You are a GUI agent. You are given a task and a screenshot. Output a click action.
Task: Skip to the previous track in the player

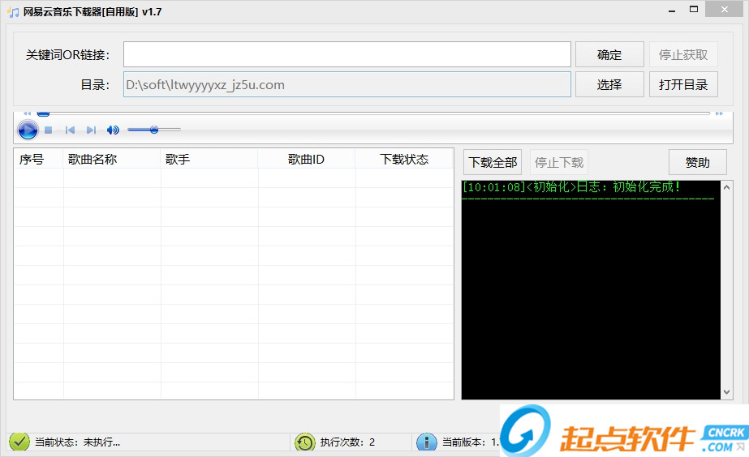click(x=70, y=130)
